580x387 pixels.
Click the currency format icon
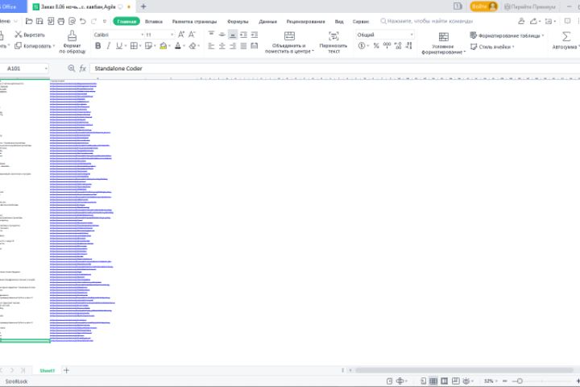(362, 45)
